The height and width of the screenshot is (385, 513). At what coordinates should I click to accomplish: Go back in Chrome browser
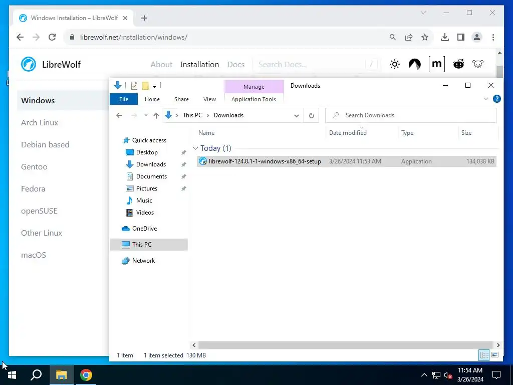click(20, 37)
